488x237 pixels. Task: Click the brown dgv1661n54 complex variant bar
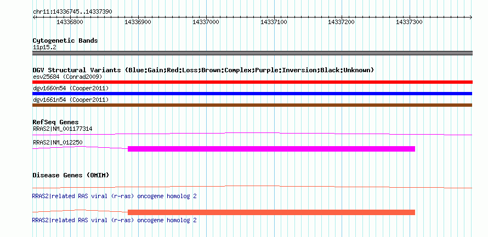coord(252,105)
